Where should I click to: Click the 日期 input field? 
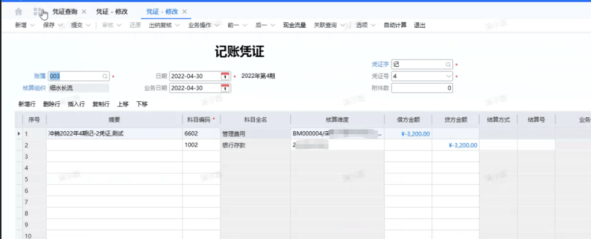coord(200,76)
